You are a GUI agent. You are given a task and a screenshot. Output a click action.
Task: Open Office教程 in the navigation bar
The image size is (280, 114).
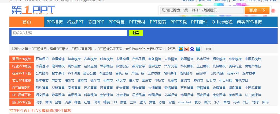pyautogui.click(x=222, y=22)
